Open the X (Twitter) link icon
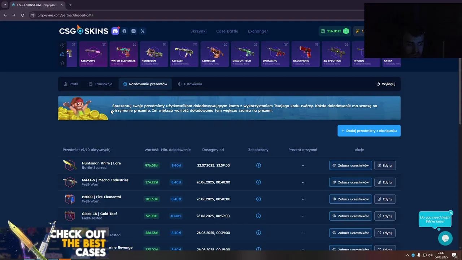 143,31
